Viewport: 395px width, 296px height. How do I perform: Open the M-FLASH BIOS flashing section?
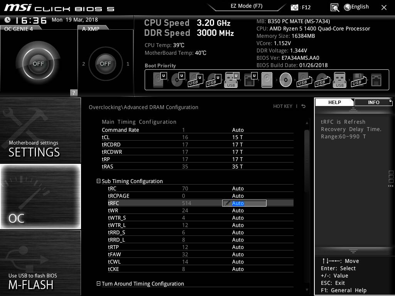click(x=40, y=263)
